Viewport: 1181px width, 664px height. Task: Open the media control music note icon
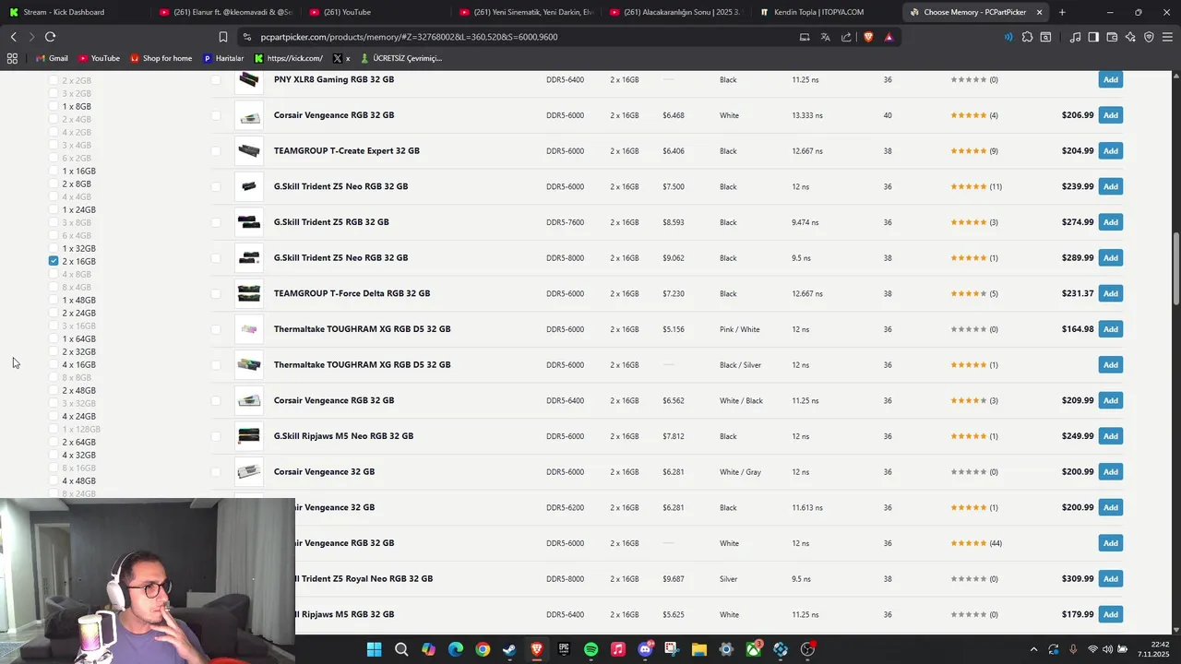tap(1075, 37)
